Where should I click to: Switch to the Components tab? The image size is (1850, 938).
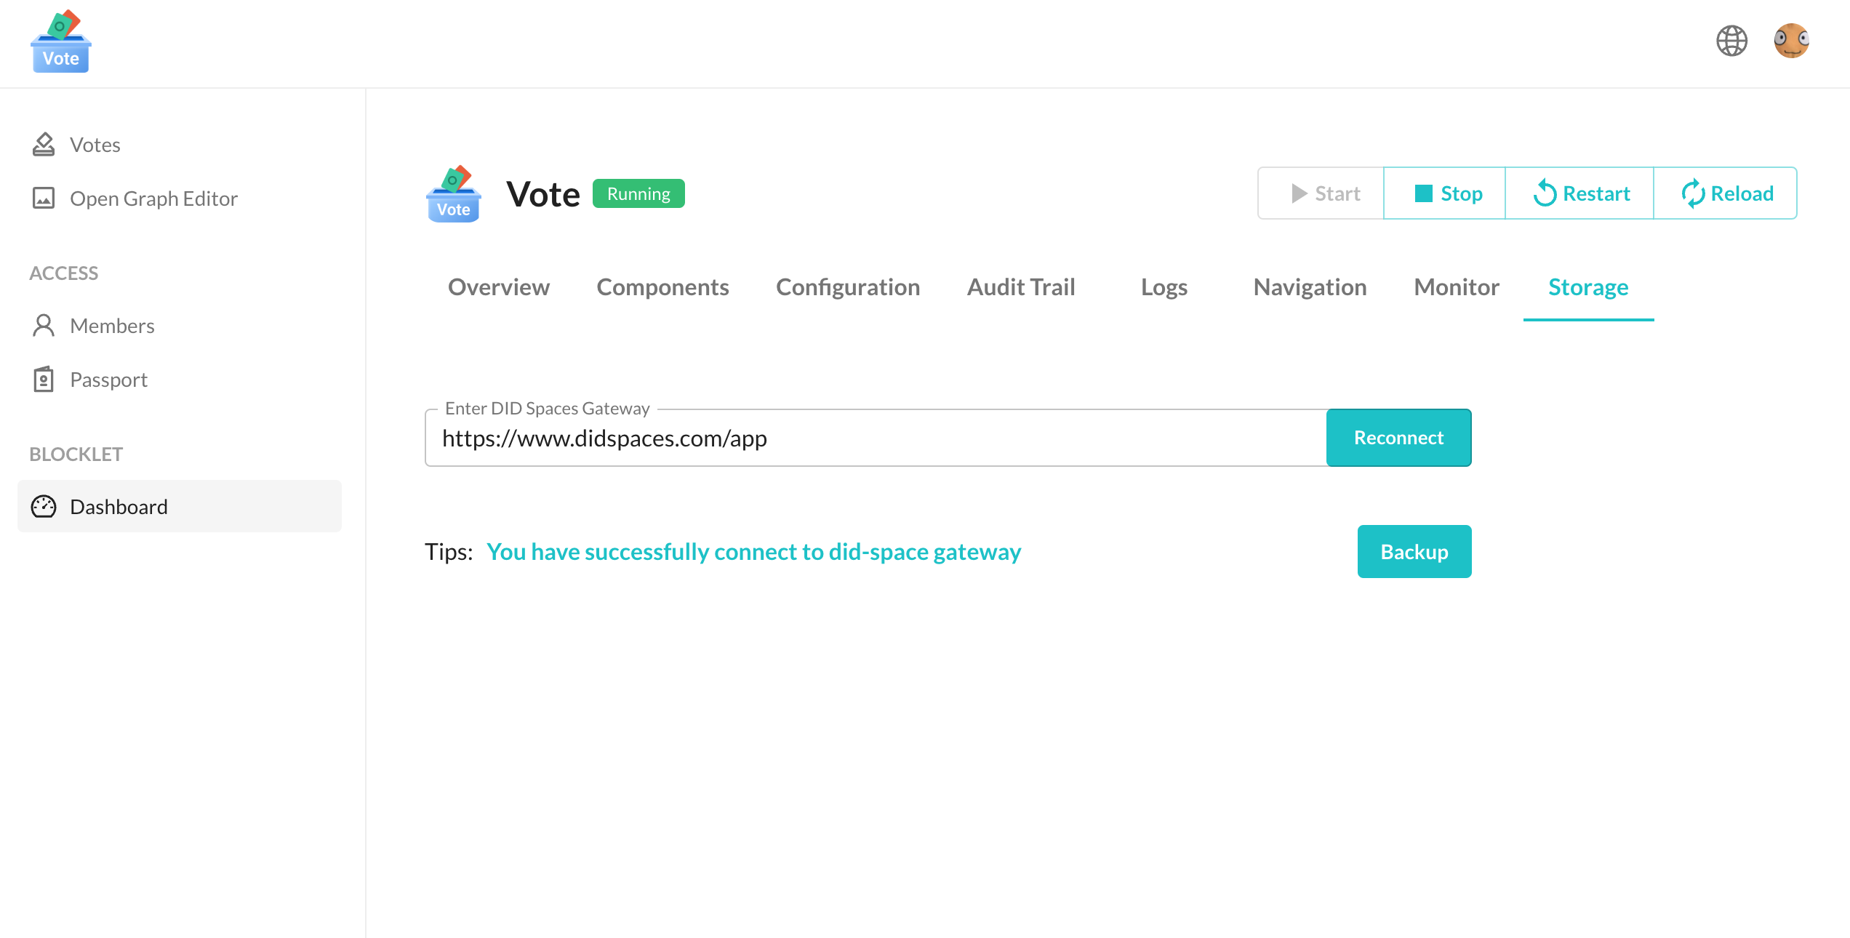coord(662,287)
